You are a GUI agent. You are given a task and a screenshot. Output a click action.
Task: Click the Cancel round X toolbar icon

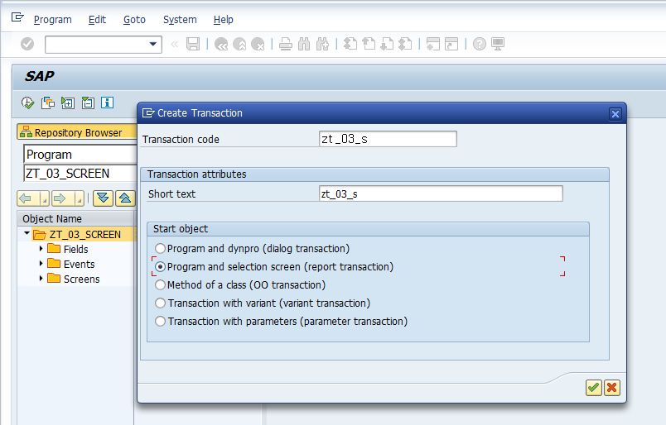[258, 44]
